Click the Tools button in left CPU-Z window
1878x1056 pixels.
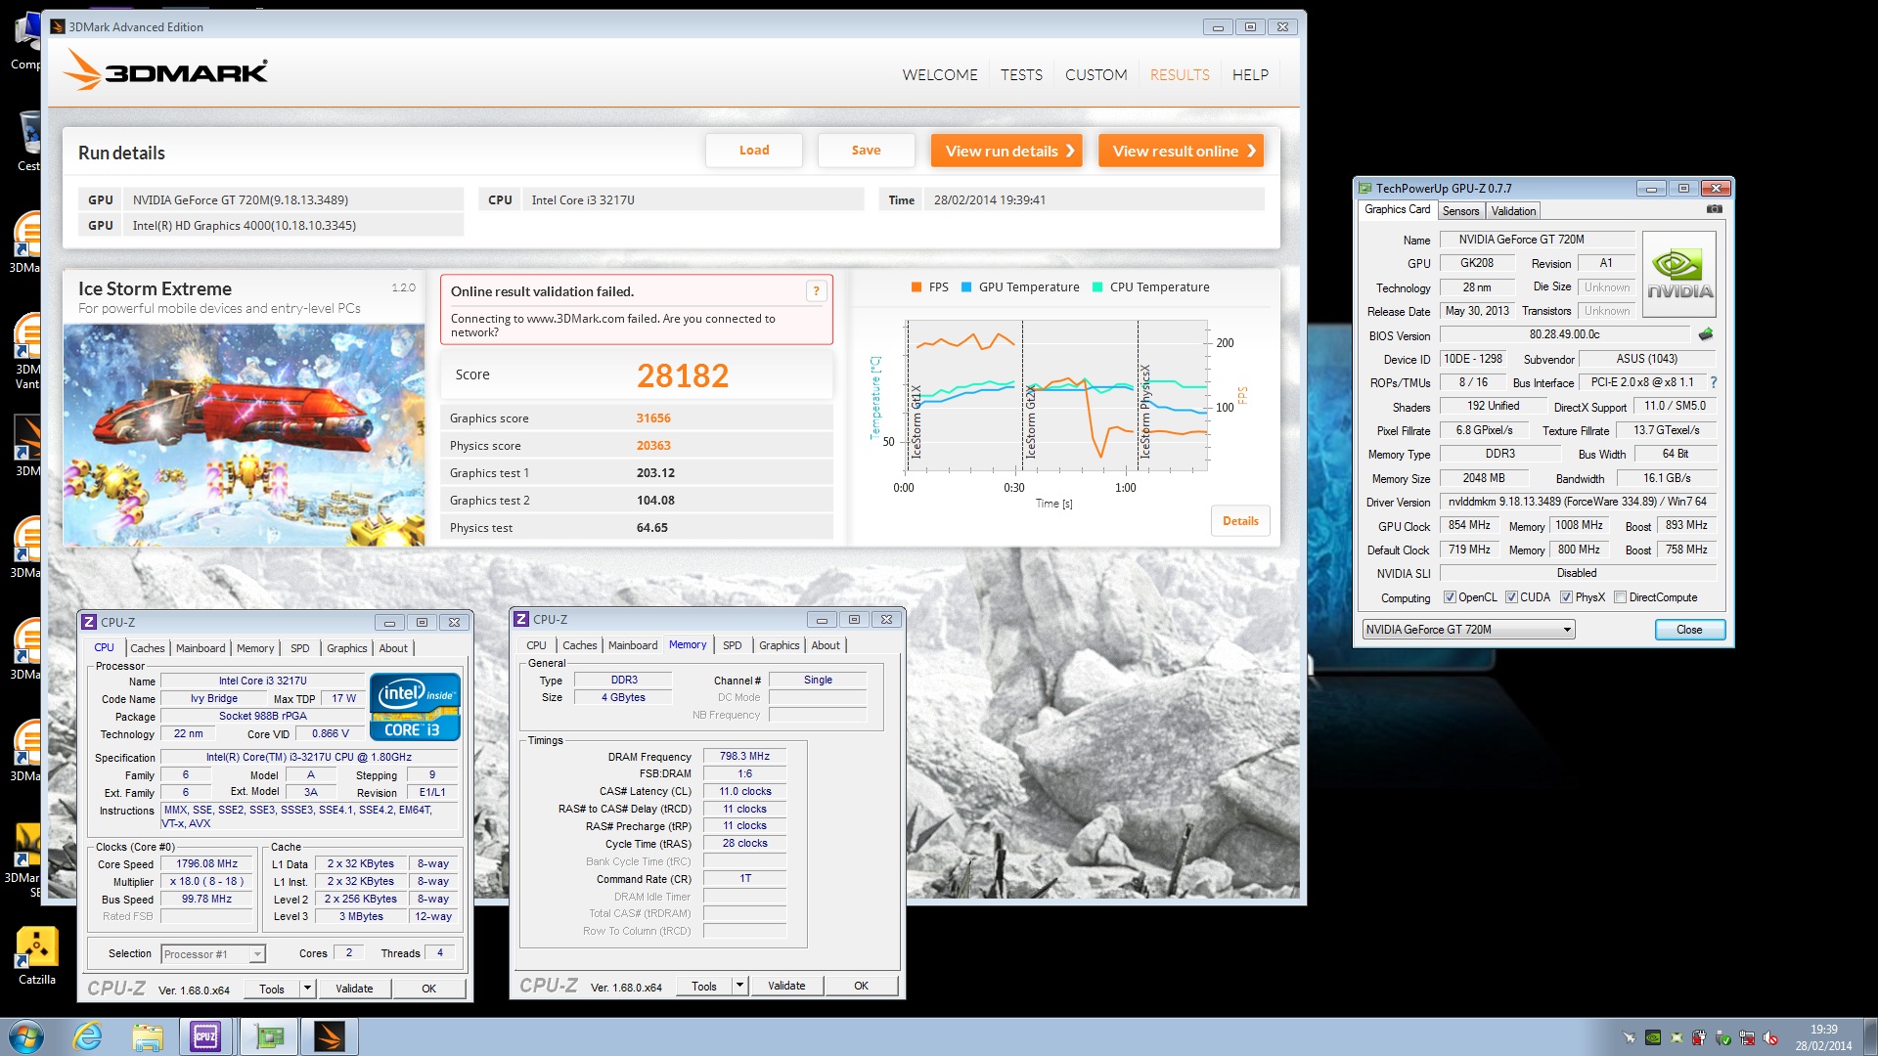click(272, 989)
